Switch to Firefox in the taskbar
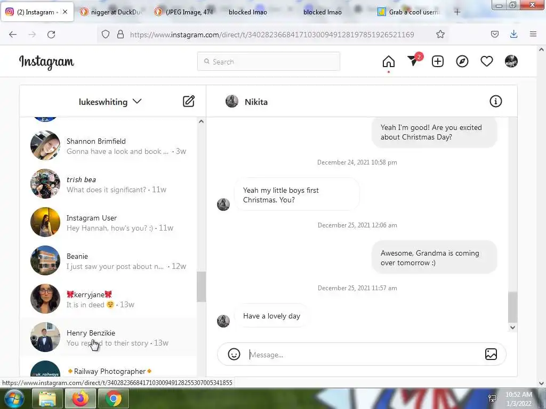This screenshot has height=409, width=546. (81, 398)
